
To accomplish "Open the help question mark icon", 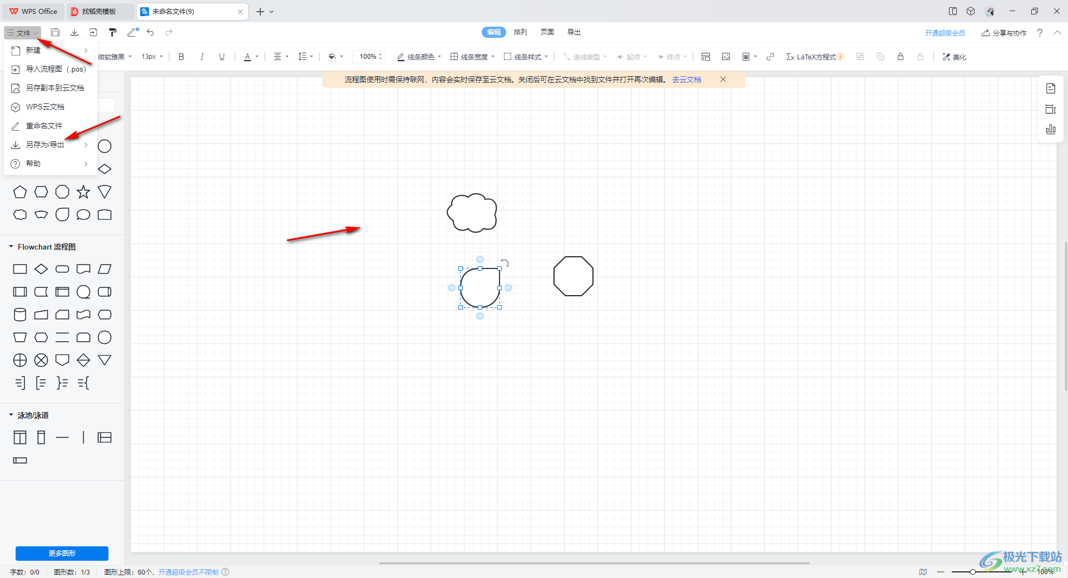I will click(1040, 33).
